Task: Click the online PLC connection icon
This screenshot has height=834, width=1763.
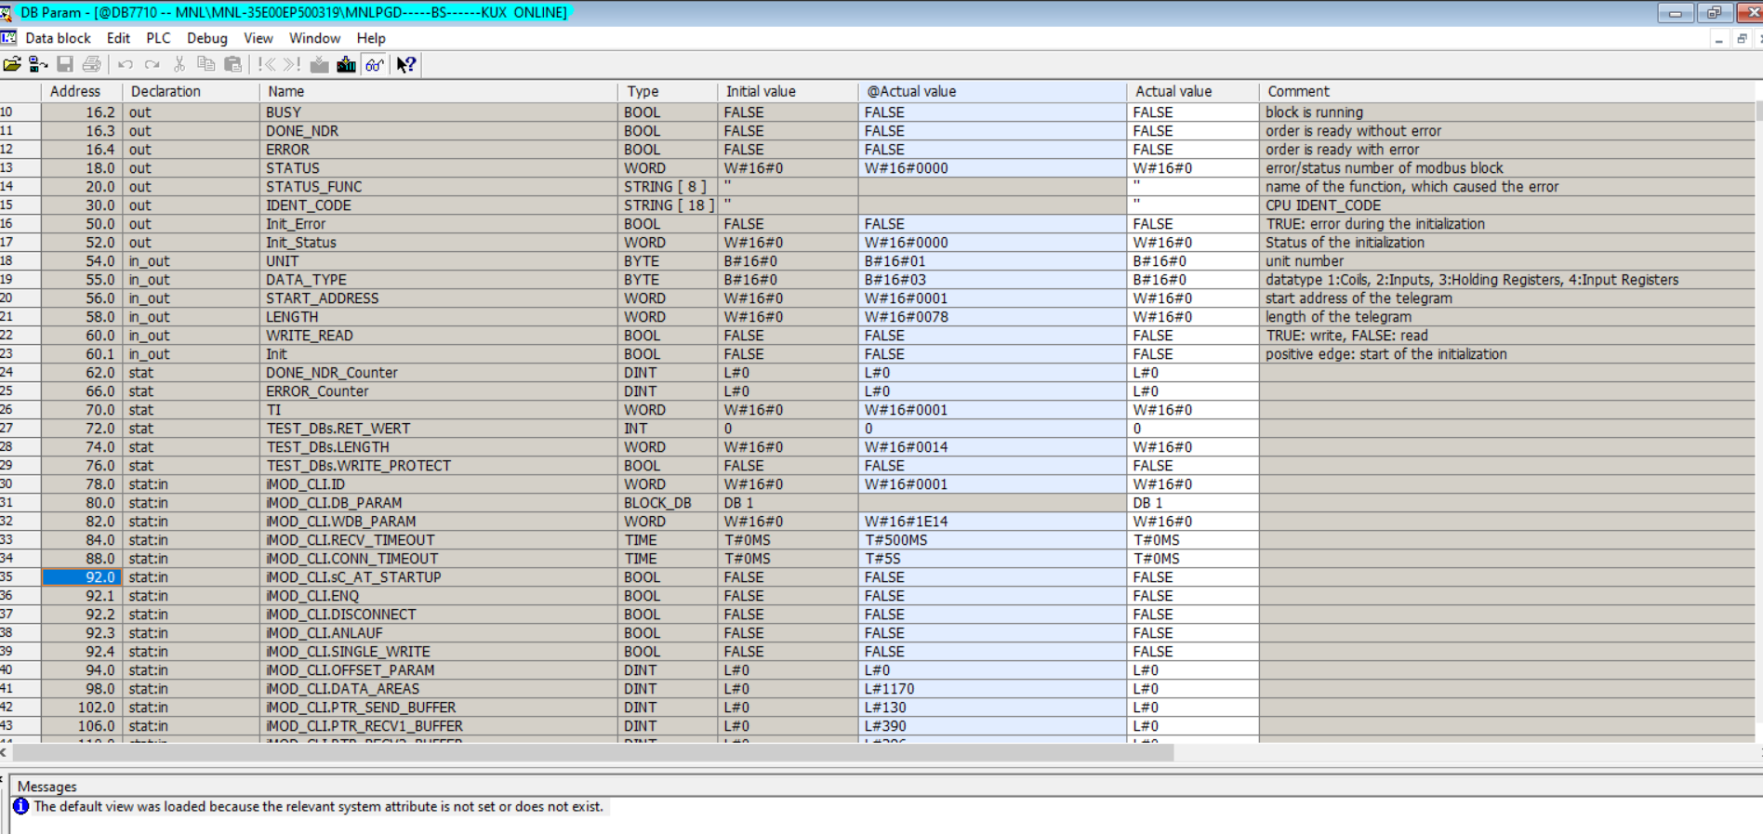Action: [38, 64]
